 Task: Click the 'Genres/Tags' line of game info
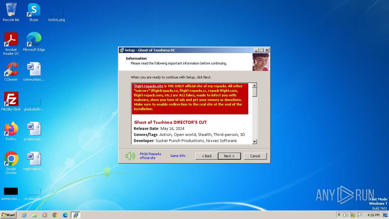click(x=189, y=134)
